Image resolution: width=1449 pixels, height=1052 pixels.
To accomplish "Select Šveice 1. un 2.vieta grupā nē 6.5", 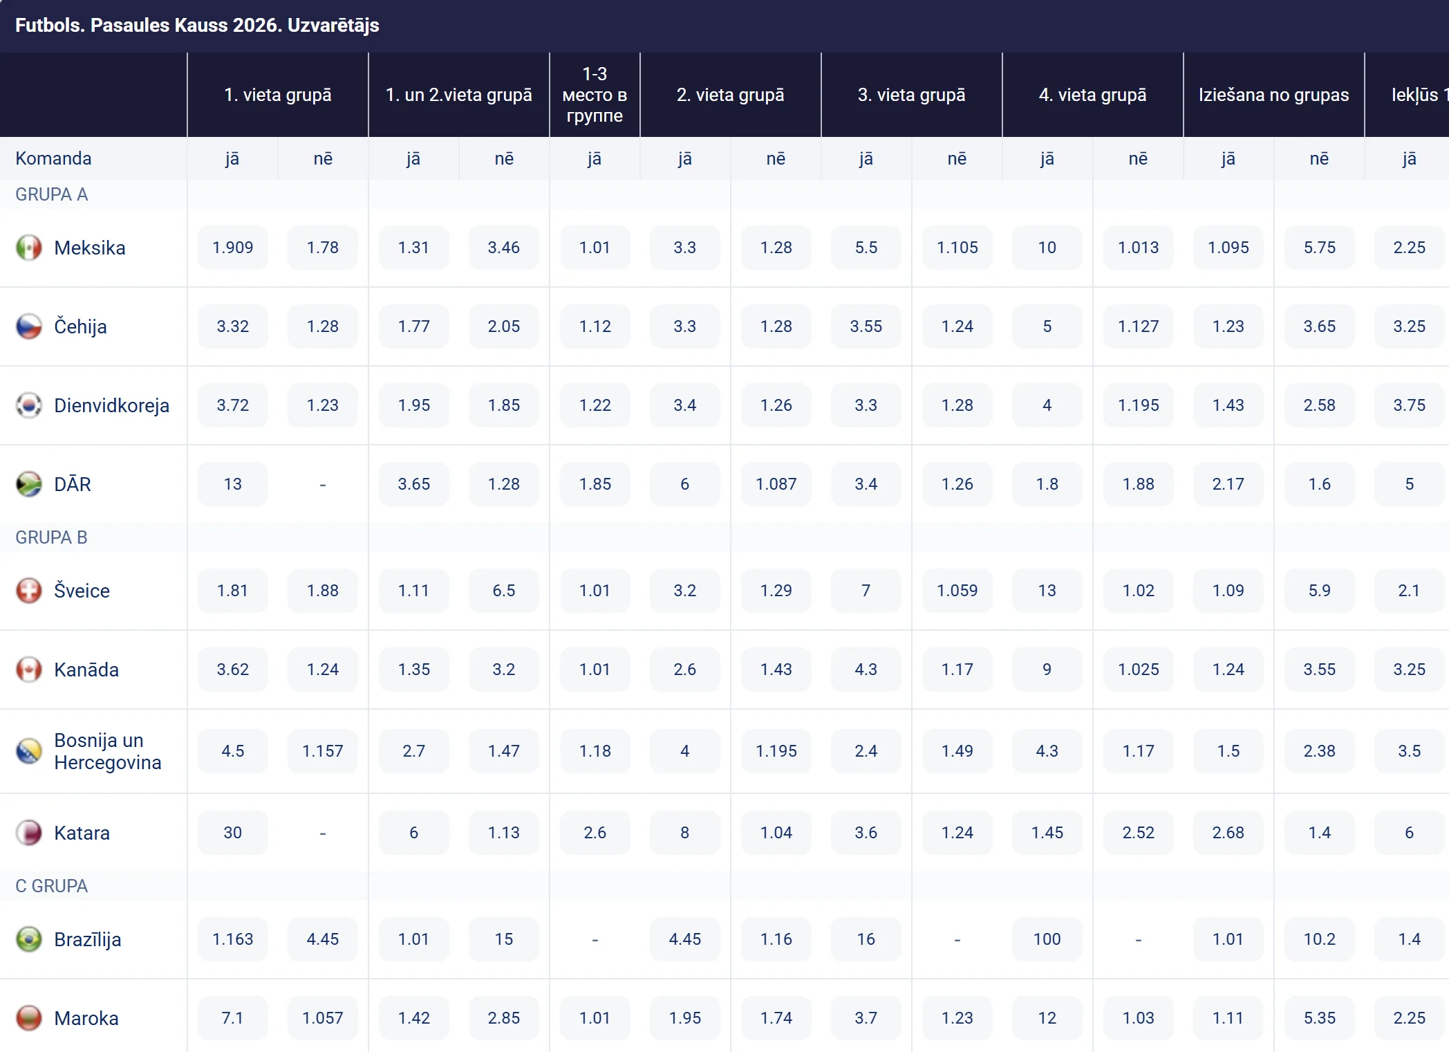I will (504, 591).
